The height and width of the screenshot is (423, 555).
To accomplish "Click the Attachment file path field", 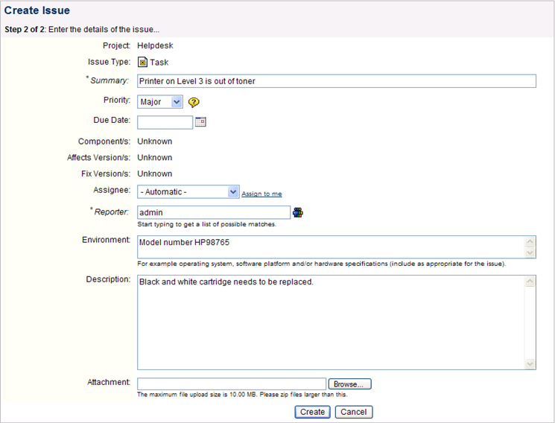I will tap(232, 384).
